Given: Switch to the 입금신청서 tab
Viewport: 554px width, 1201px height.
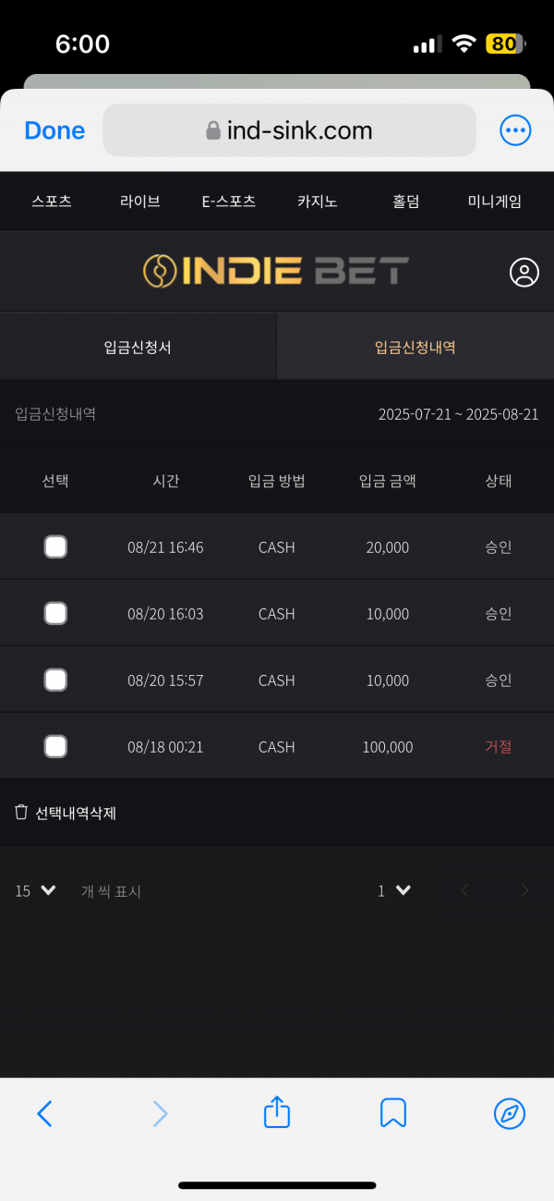Looking at the screenshot, I should 138,347.
